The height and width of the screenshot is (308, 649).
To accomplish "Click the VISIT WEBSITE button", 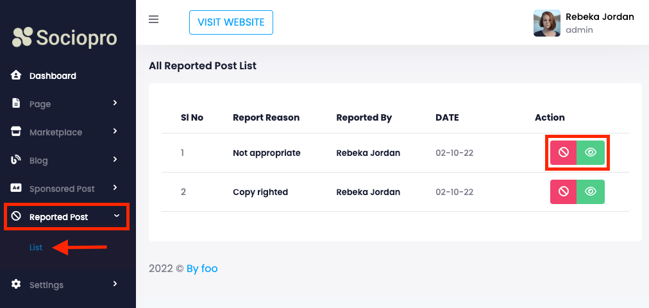I will [231, 22].
